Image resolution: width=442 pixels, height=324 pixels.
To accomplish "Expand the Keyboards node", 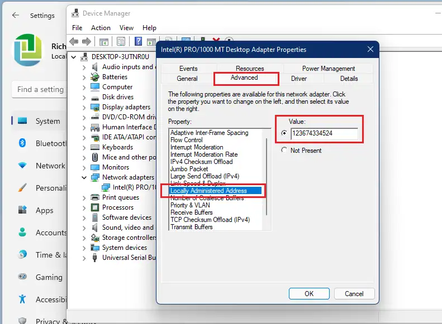I will (84, 148).
